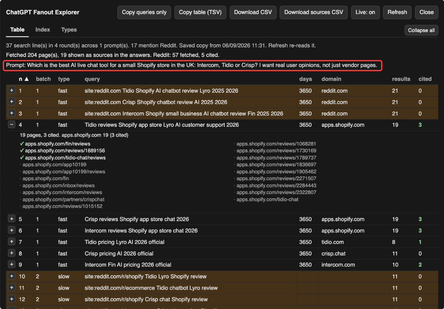Open apps.shopify.com/intercom/reviews link
The height and width of the screenshot is (309, 444).
point(62,192)
